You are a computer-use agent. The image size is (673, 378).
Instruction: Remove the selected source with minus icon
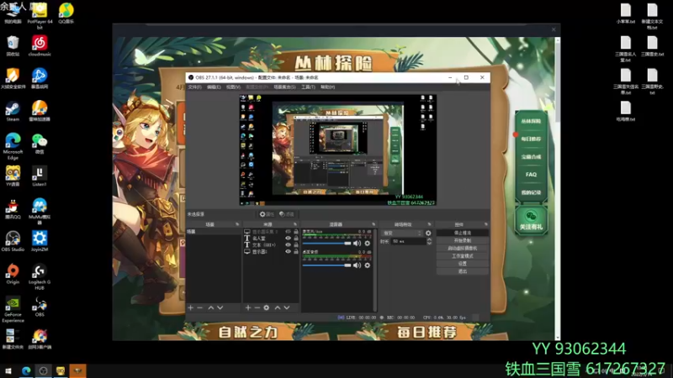[x=257, y=307]
